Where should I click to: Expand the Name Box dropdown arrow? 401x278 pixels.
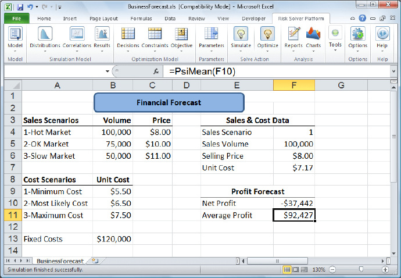point(108,72)
